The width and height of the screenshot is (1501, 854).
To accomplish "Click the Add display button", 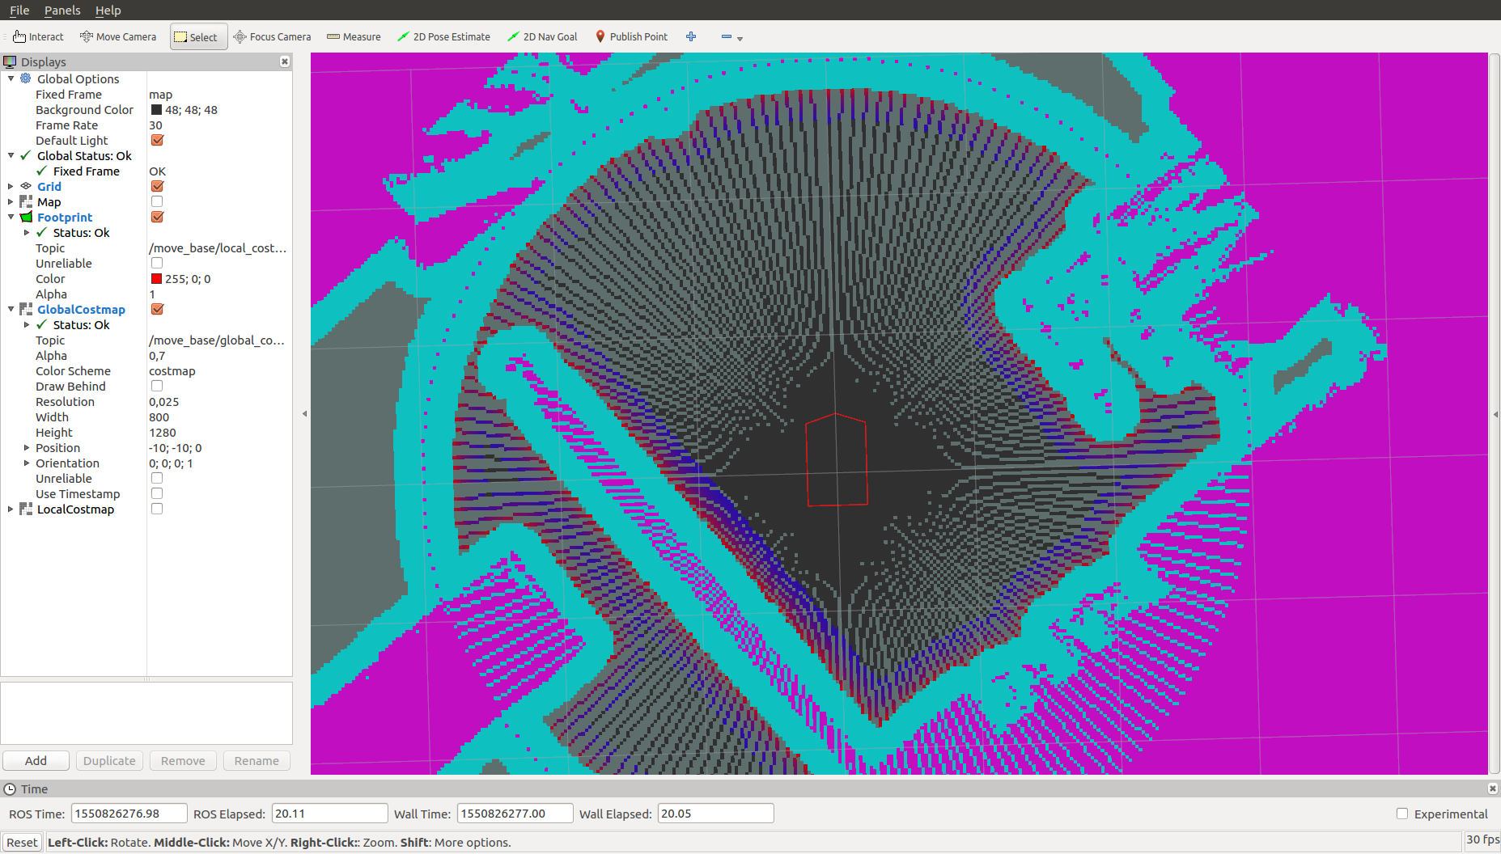I will point(36,760).
